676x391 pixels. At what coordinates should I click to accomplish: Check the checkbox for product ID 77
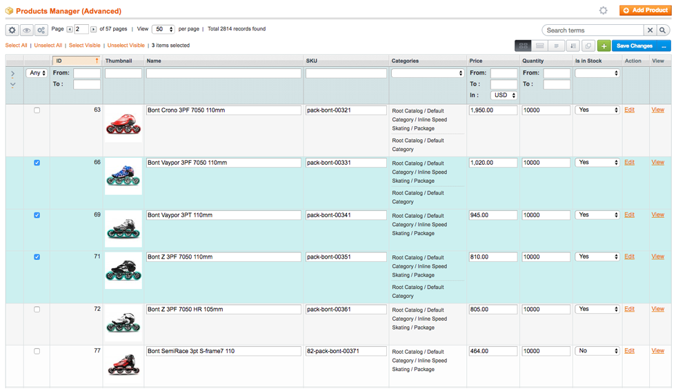(37, 351)
